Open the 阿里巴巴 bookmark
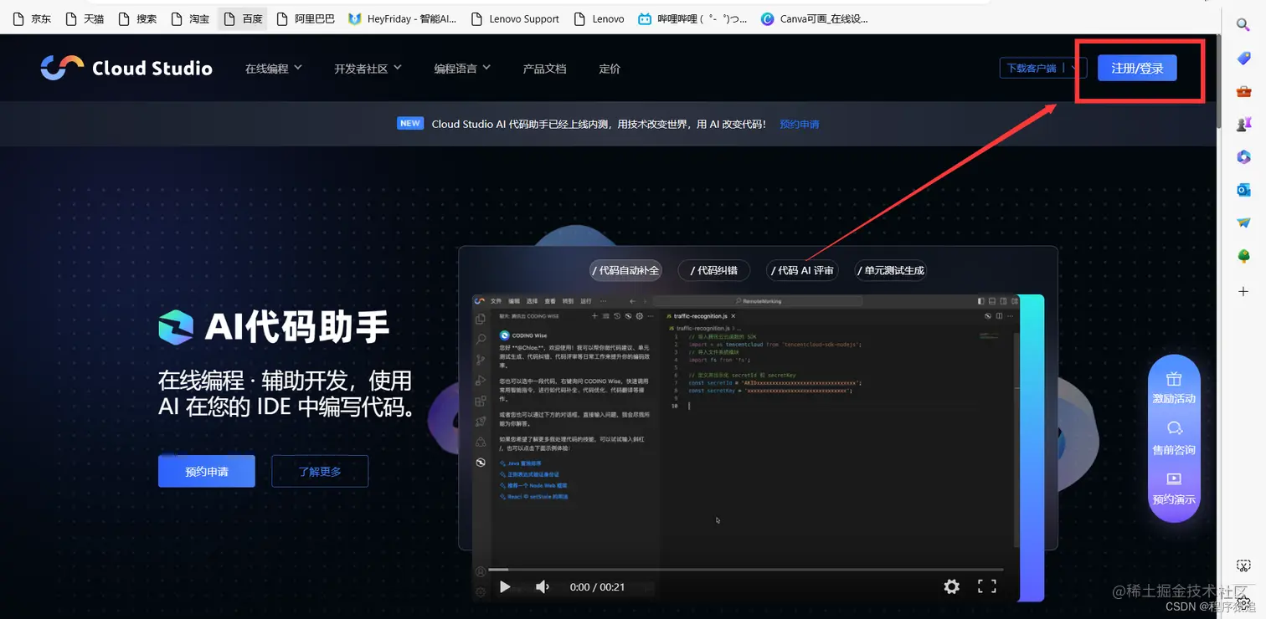Screen dimensions: 1266x619 (x=305, y=18)
